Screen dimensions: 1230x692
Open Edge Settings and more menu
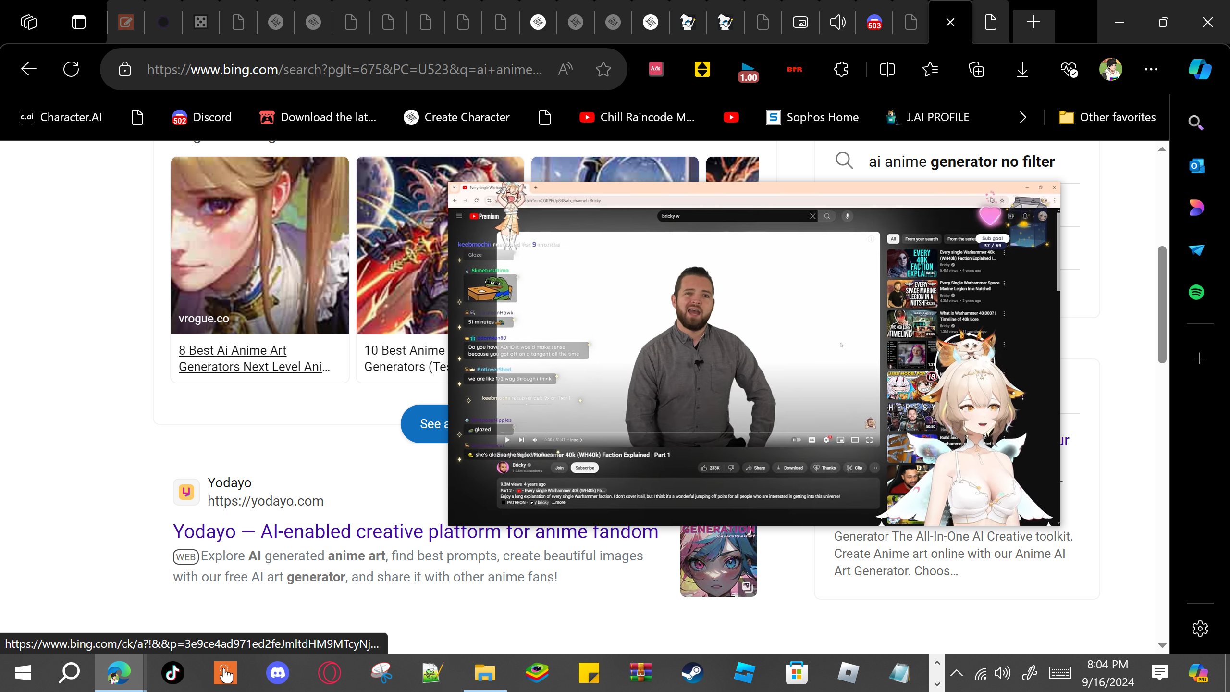tap(1151, 69)
